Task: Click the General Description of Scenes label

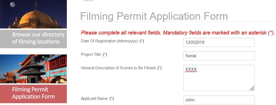Action: pyautogui.click(x=119, y=68)
